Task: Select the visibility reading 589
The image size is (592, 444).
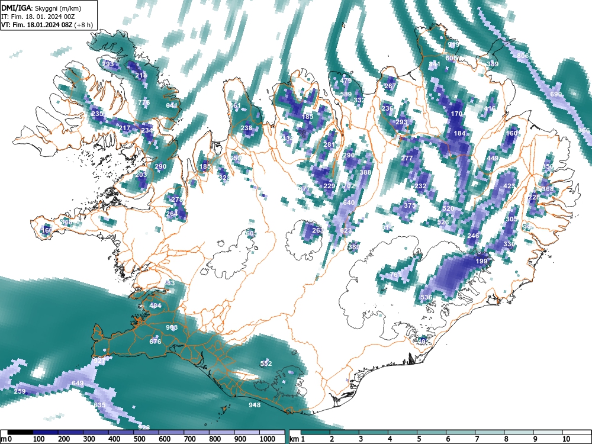Action: [346, 94]
